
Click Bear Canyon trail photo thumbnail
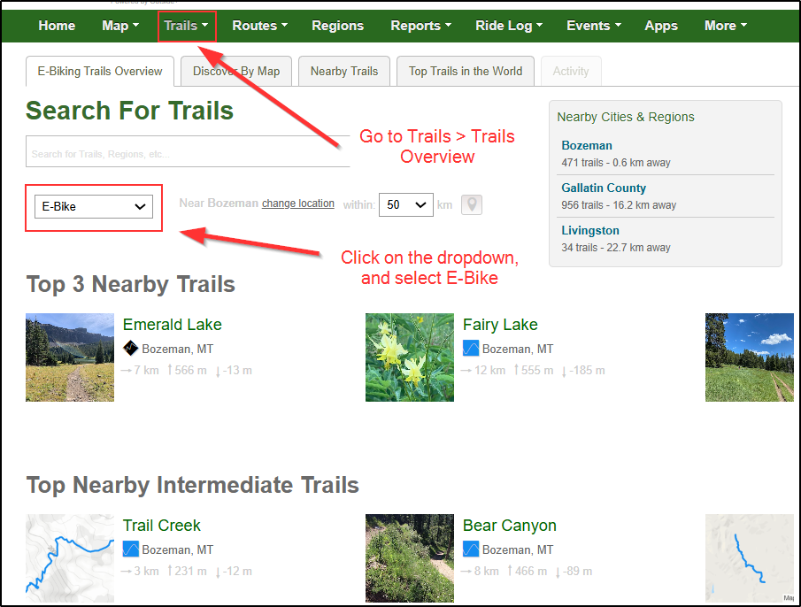pos(410,558)
